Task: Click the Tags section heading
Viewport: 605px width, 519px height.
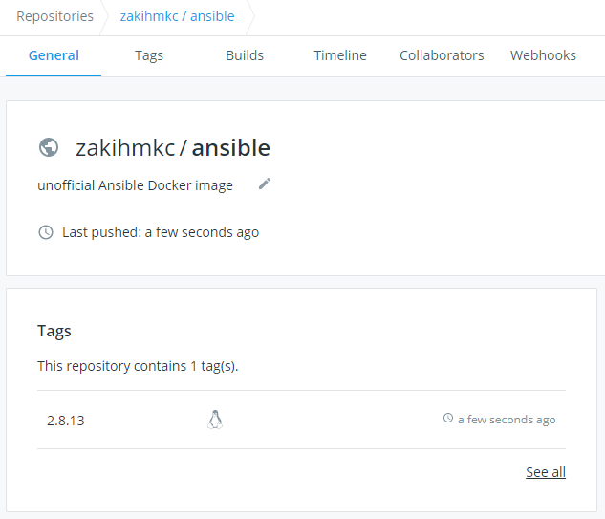Action: click(54, 331)
